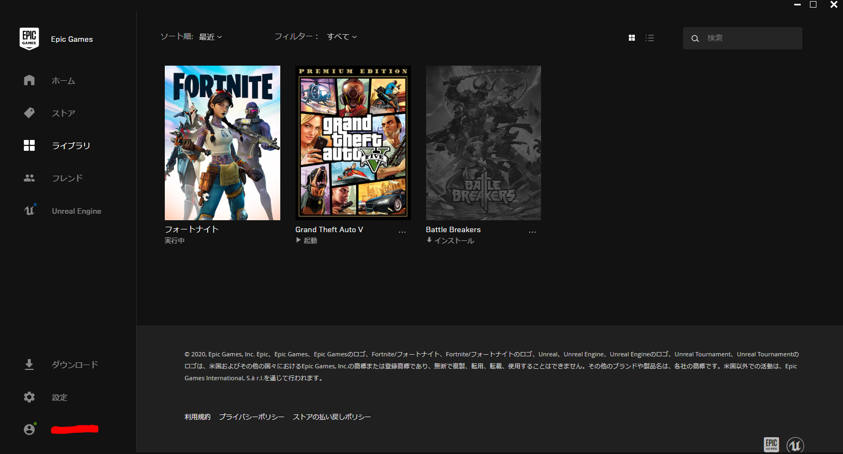Click the Downloads arrow icon
The width and height of the screenshot is (843, 454).
tap(29, 365)
